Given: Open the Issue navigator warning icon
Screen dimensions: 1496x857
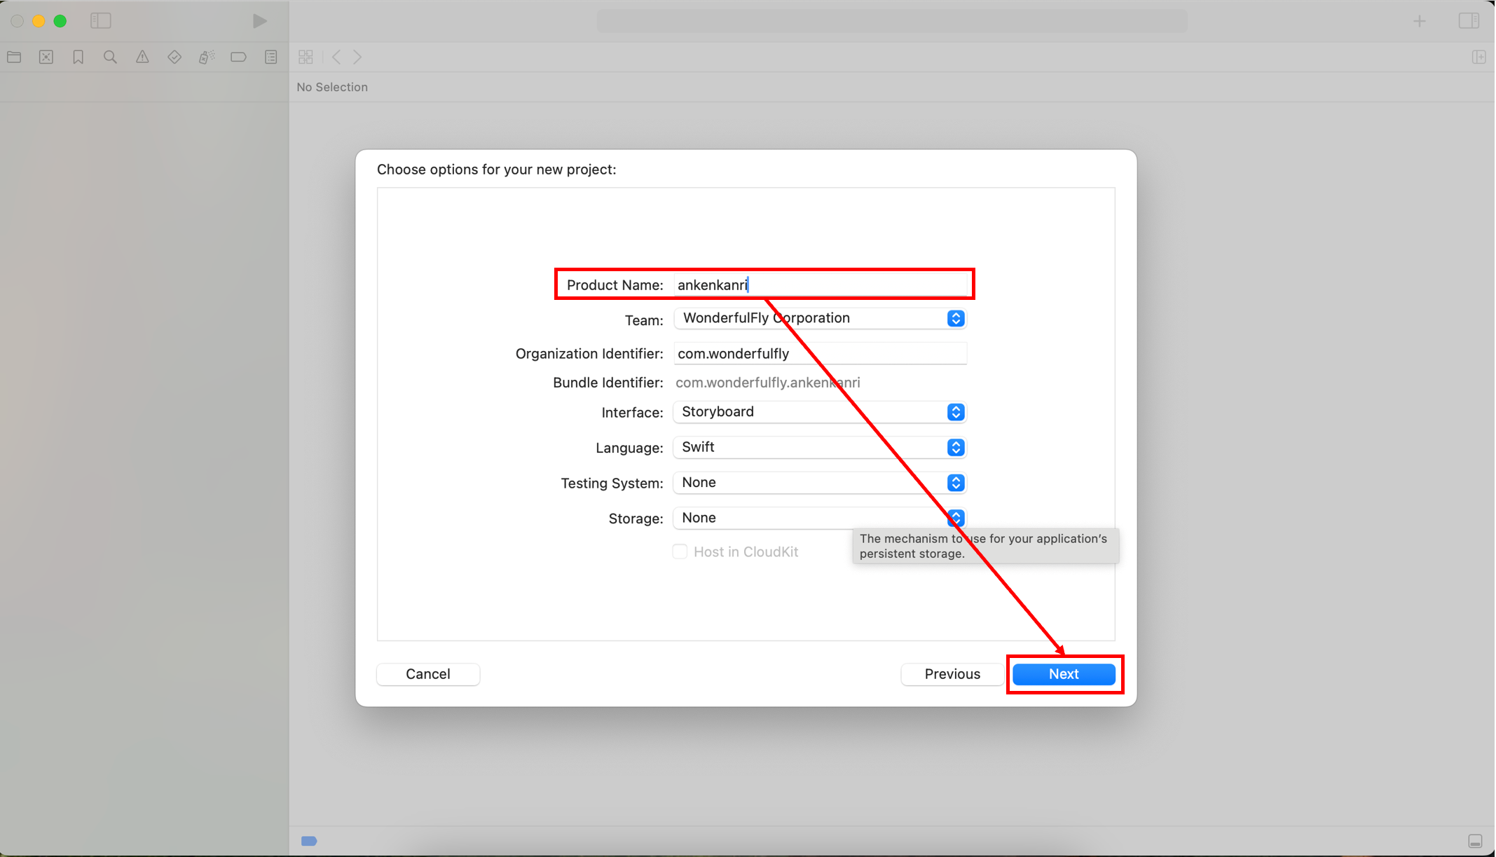Looking at the screenshot, I should point(142,57).
